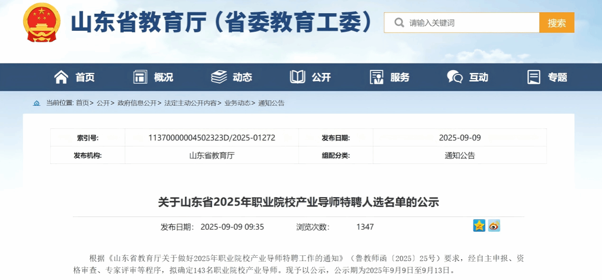Open 业务动态 breadcrumb link
The image size is (602, 280).
click(x=237, y=103)
